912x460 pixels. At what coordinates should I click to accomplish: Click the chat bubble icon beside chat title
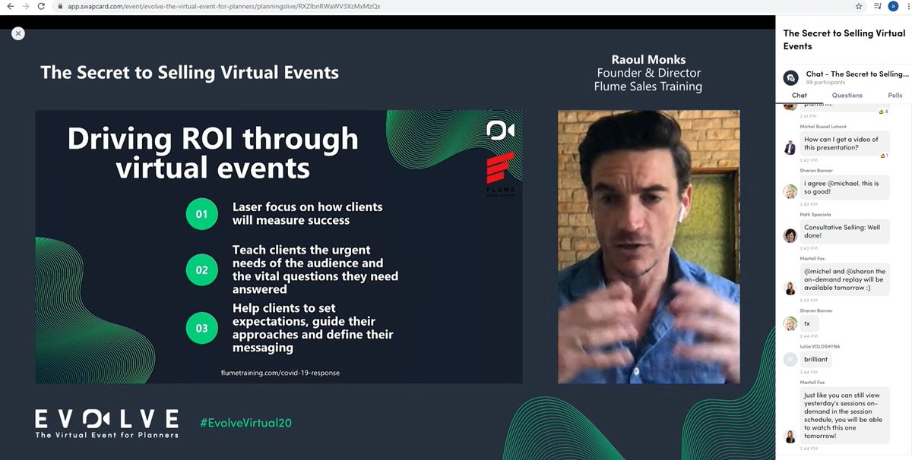(x=790, y=77)
